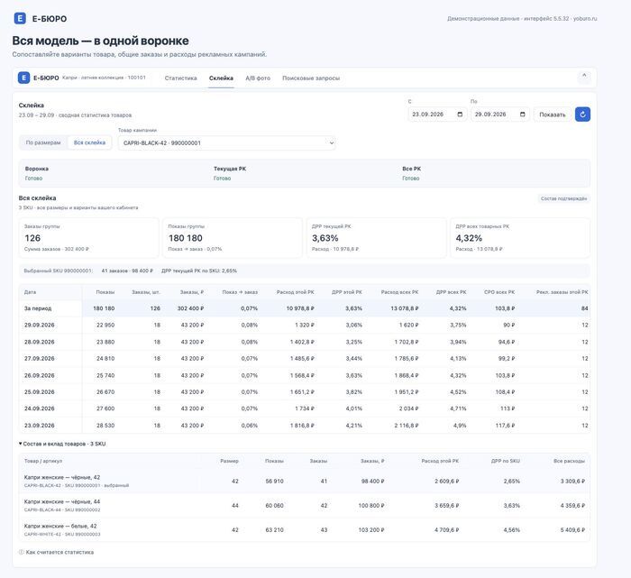The height and width of the screenshot is (578, 631).
Task: Click the 23.09.2026 row date
Action: pos(39,425)
